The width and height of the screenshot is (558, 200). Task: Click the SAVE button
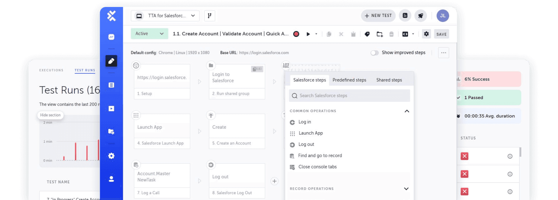[442, 34]
